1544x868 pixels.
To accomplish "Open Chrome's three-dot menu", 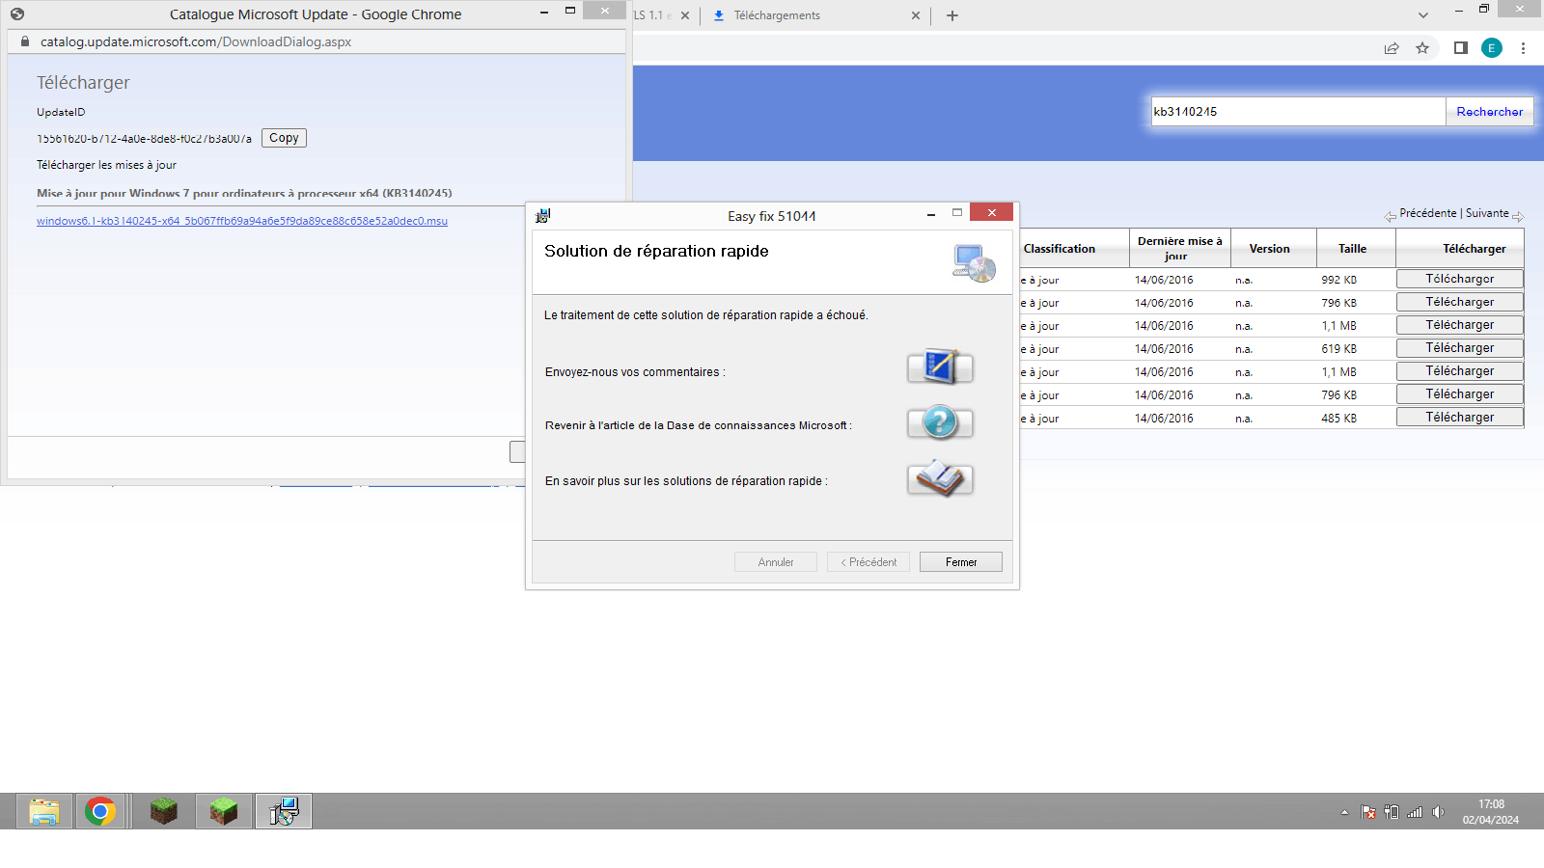I will click(x=1523, y=48).
